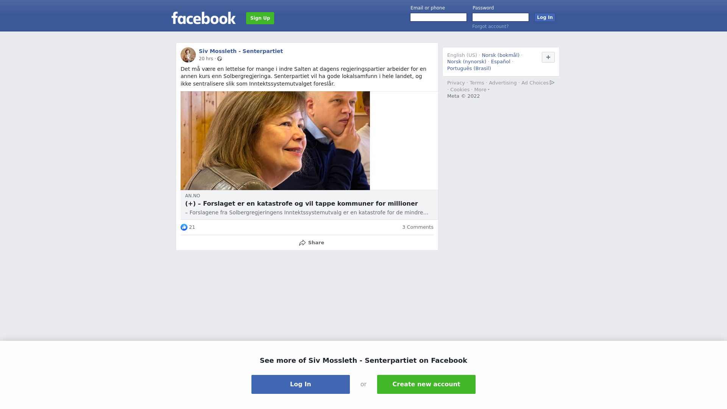Image resolution: width=727 pixels, height=409 pixels.
Task: Expand the More footer dropdown
Action: coord(482,90)
